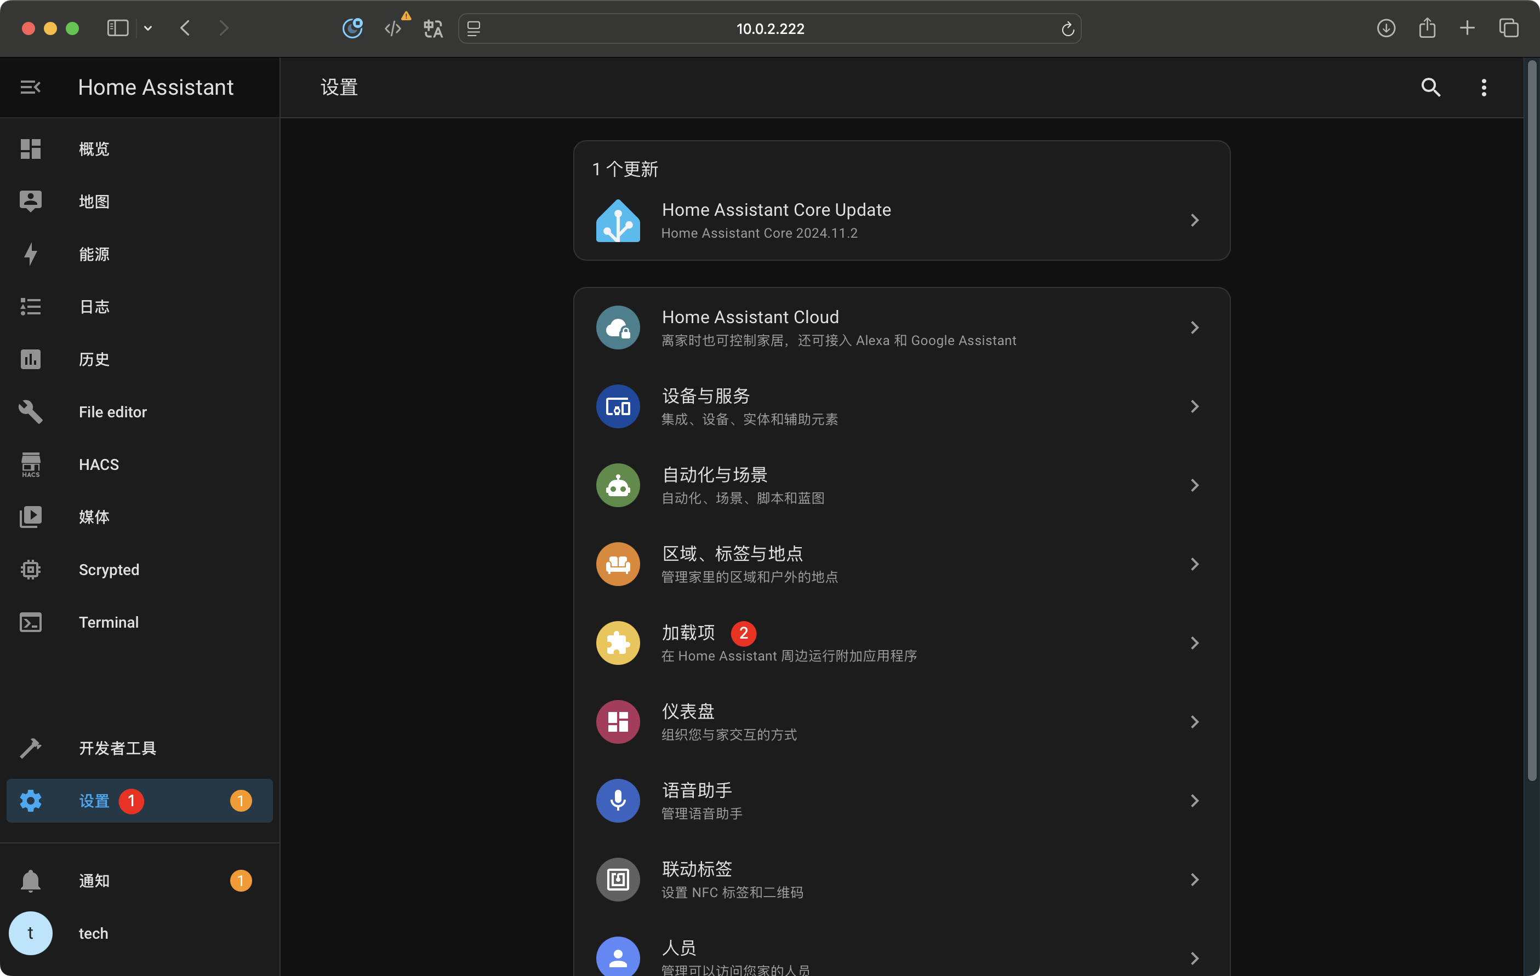
Task: Expand the Home Assistant Cloud row chevron
Action: 1194,328
